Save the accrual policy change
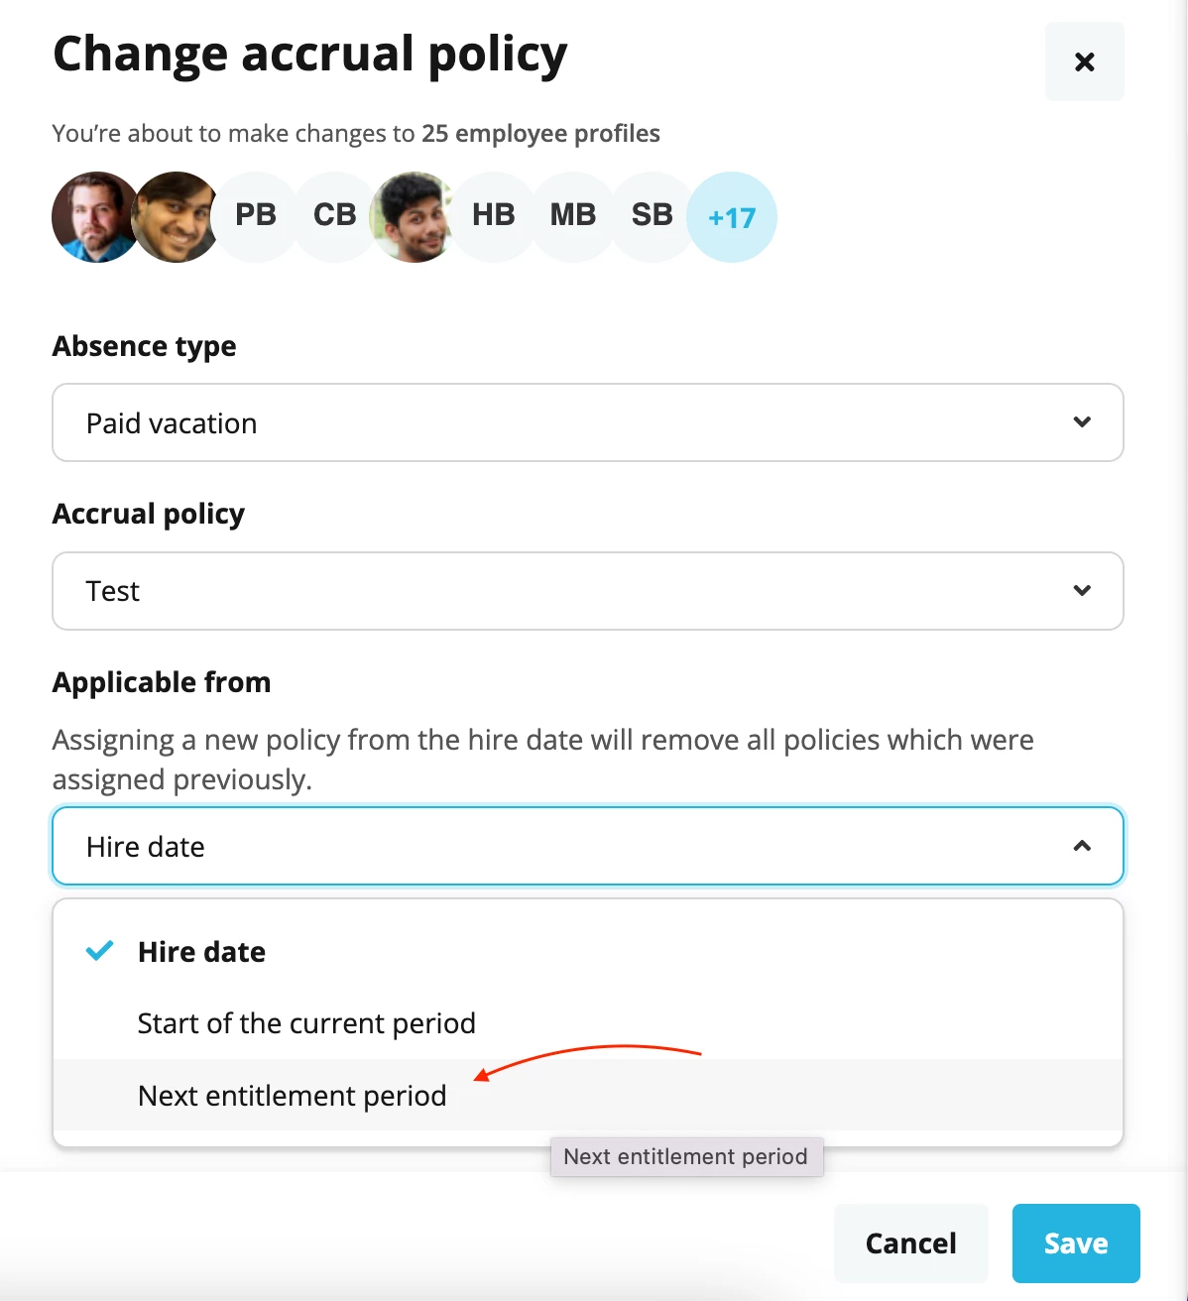1188x1301 pixels. click(x=1076, y=1243)
